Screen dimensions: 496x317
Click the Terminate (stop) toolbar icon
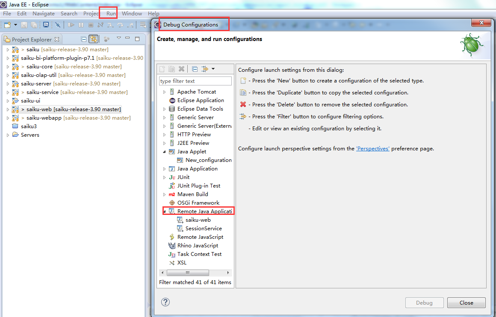pos(91,25)
